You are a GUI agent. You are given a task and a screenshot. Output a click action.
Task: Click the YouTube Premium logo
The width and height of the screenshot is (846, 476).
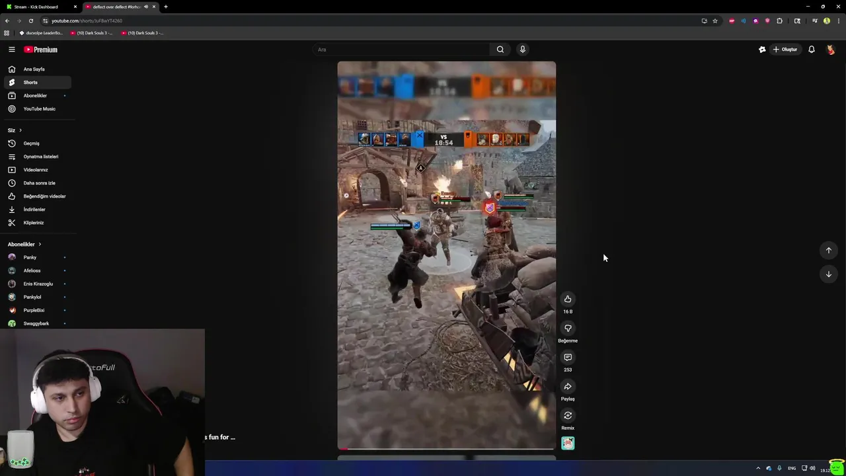[x=41, y=50]
